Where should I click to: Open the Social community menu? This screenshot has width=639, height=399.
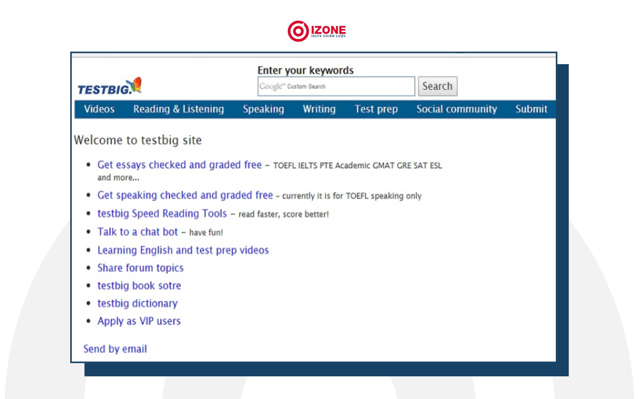pyautogui.click(x=457, y=109)
